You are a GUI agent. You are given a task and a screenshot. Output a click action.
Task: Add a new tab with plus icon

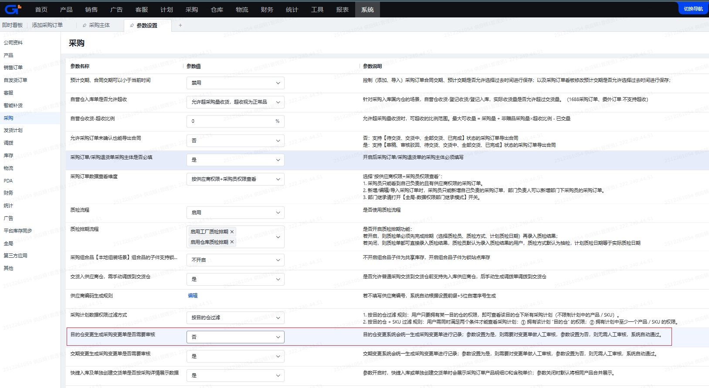coord(180,25)
